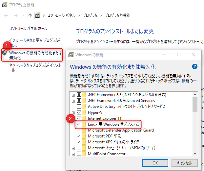Toggle the Microsoft PDF 印刷 checkbox
Screen dimensions: 204x171
pyautogui.click(x=79, y=136)
